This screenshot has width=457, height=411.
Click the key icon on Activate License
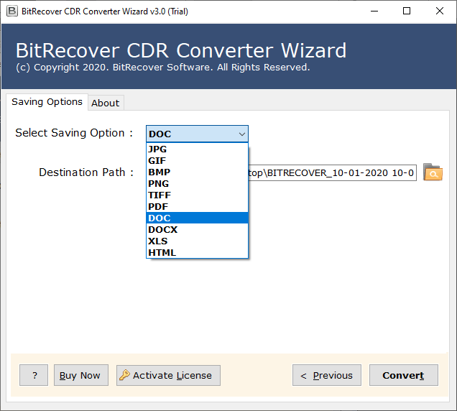[124, 375]
